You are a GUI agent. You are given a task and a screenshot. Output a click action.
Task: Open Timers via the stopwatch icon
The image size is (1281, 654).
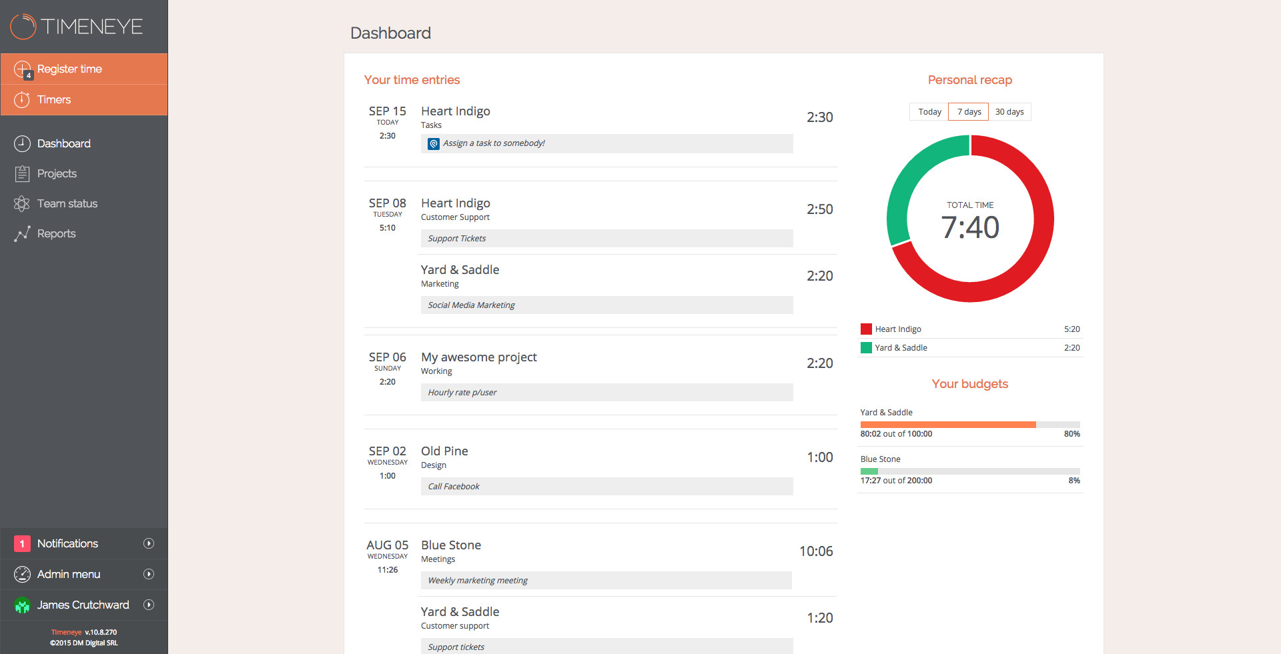22,99
